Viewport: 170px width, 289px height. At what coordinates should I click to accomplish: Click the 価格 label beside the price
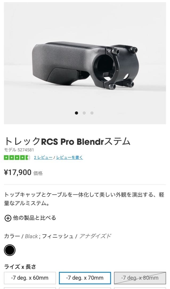[38, 173]
